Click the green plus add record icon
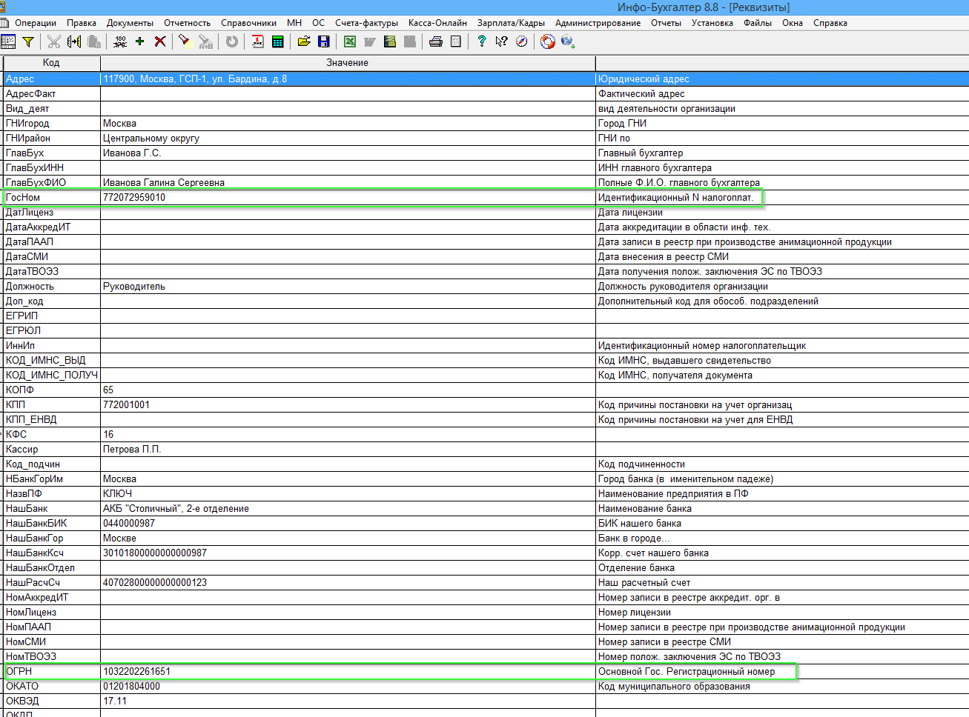The width and height of the screenshot is (969, 717). [139, 41]
